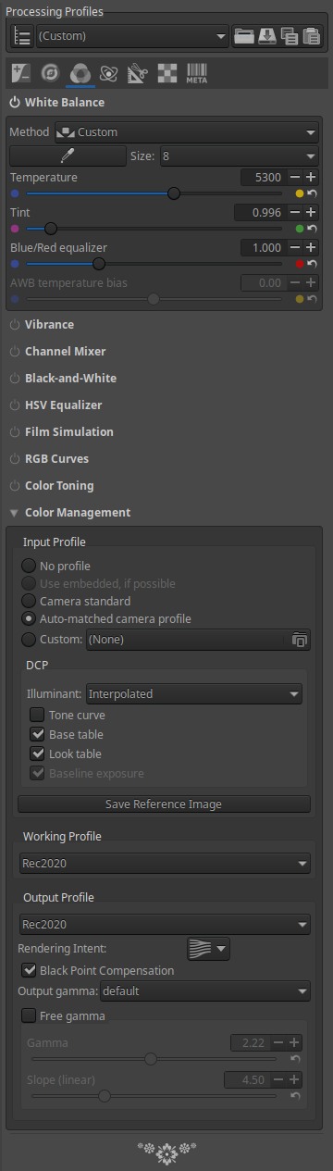
Task: Load a profile from file folder icon
Action: coord(244,36)
